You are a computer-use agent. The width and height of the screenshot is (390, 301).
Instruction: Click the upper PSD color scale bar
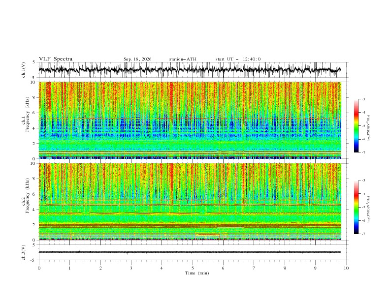[x=356, y=126]
